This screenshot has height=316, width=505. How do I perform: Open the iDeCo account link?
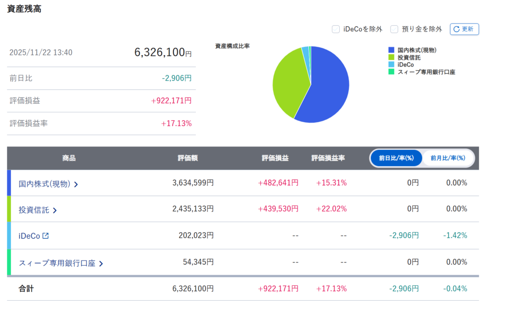(x=29, y=236)
